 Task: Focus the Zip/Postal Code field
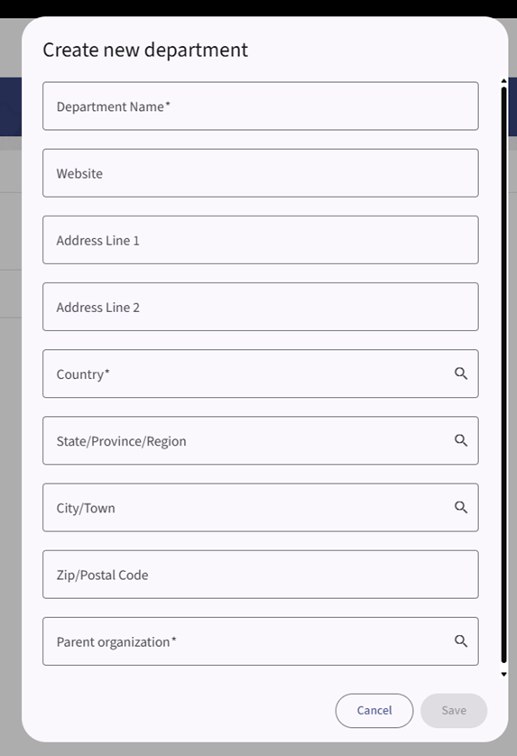tap(261, 575)
